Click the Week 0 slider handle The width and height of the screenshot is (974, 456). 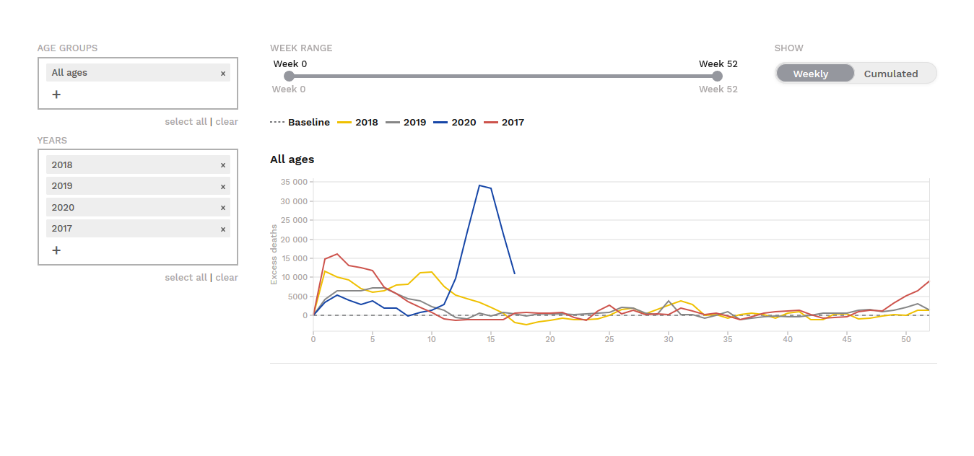click(x=289, y=76)
